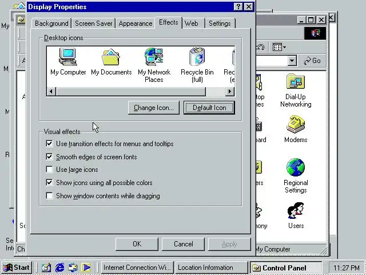Switch to the Background tab
This screenshot has width=366, height=275.
pyautogui.click(x=51, y=23)
